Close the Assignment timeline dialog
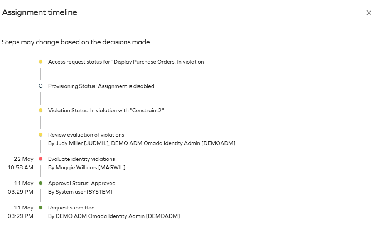This screenshot has height=243, width=376. point(369,13)
